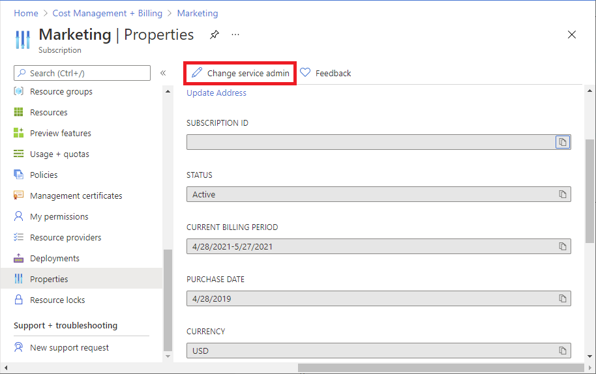Click the main content vertical scrollbar
The height and width of the screenshot is (374, 596).
click(589, 189)
